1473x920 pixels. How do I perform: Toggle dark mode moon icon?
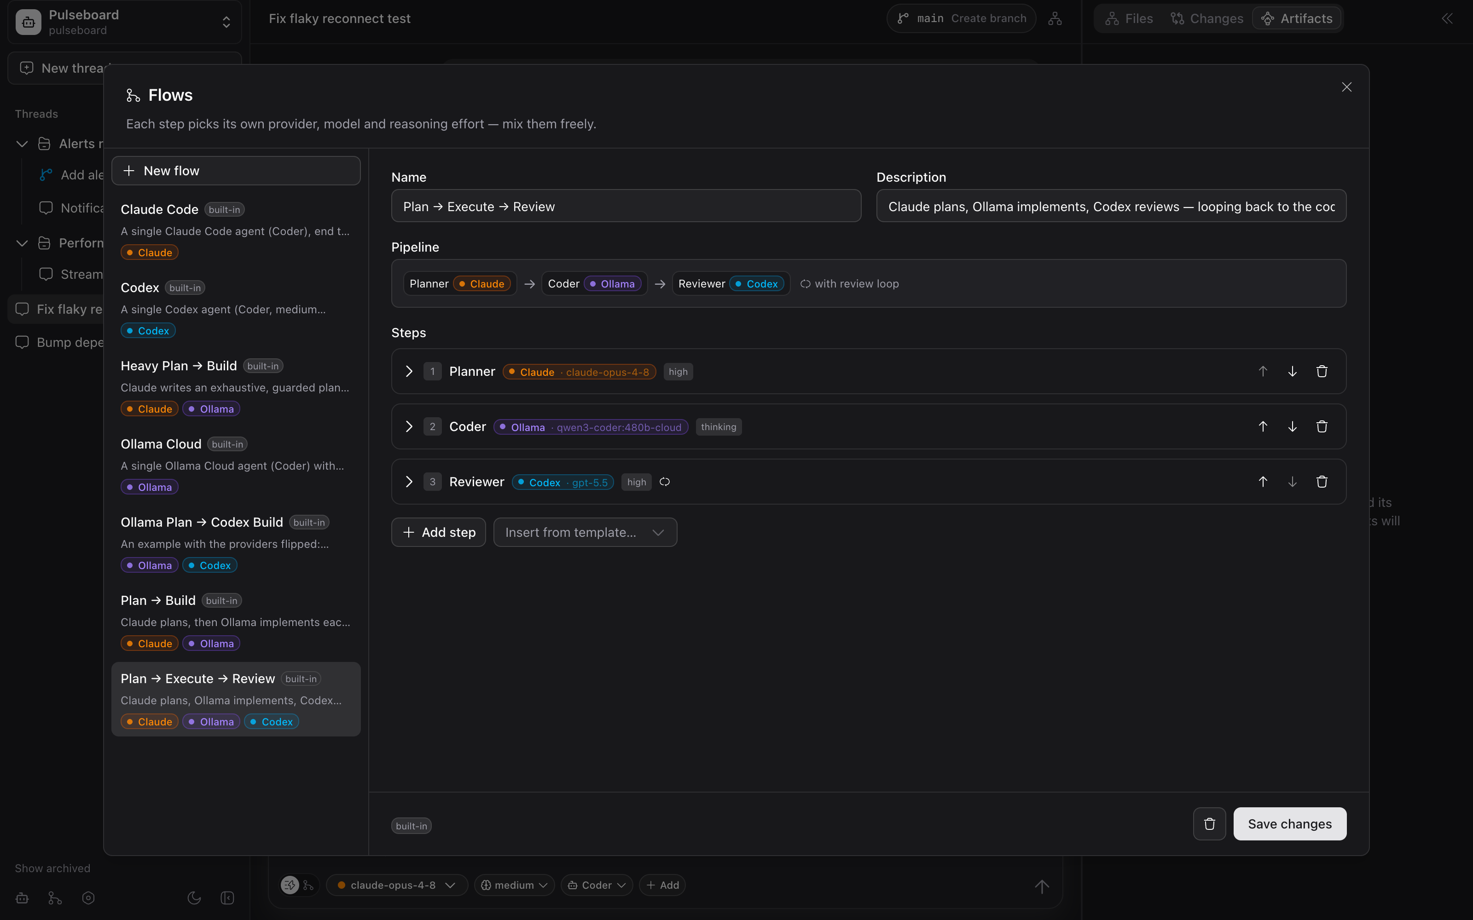[x=194, y=898]
